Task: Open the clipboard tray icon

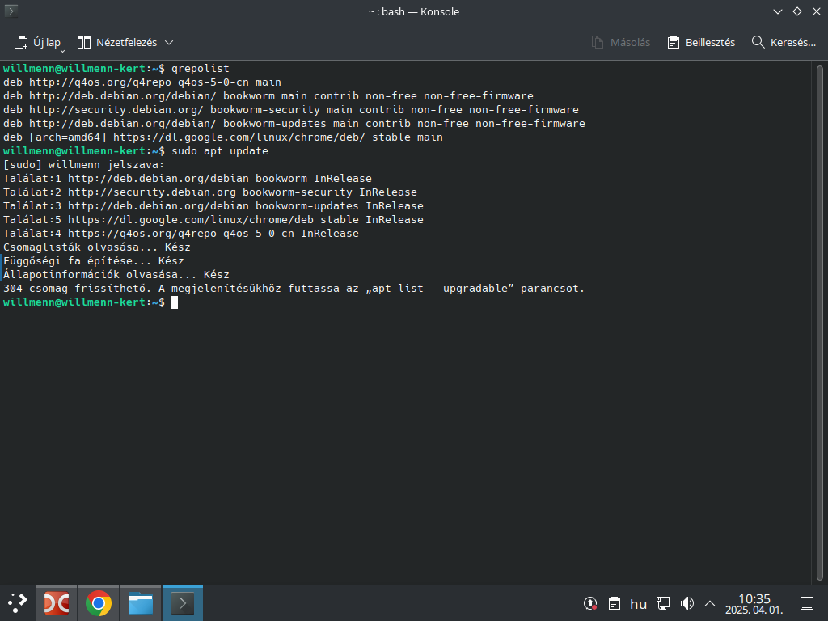Action: pos(615,603)
